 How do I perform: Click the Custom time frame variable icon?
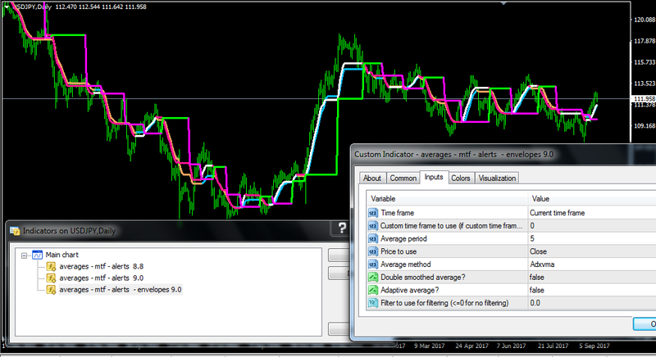372,226
